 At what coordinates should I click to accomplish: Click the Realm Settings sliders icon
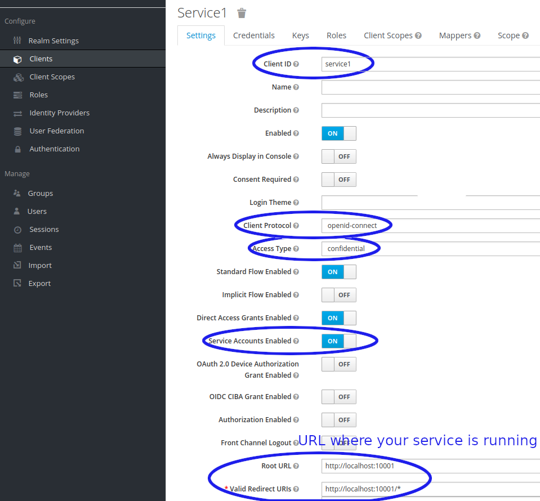coord(17,41)
